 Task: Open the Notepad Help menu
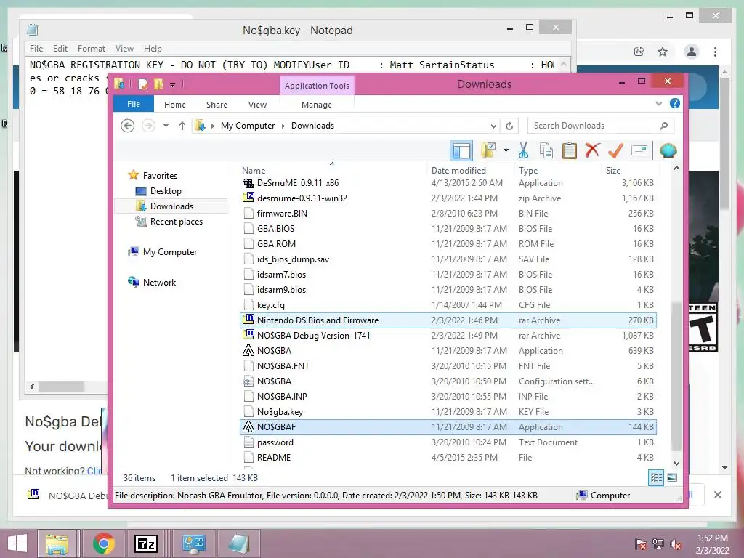click(x=153, y=49)
